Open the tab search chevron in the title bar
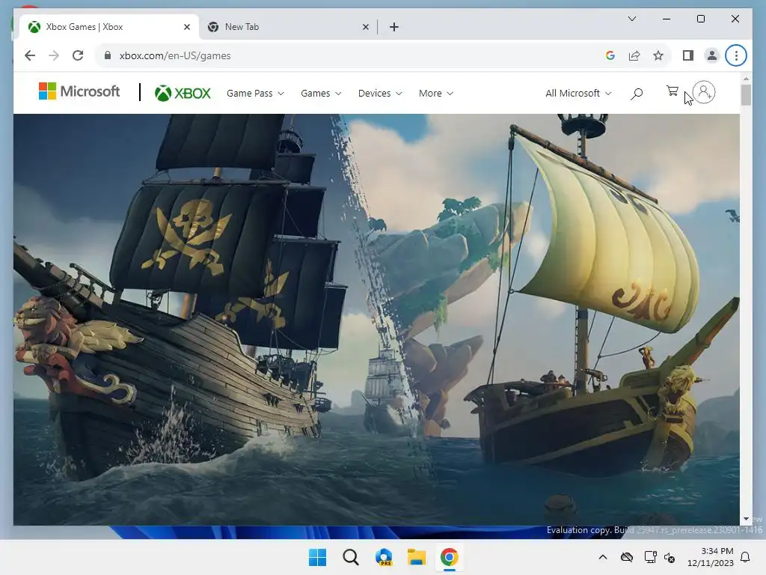766x575 pixels. [x=631, y=19]
